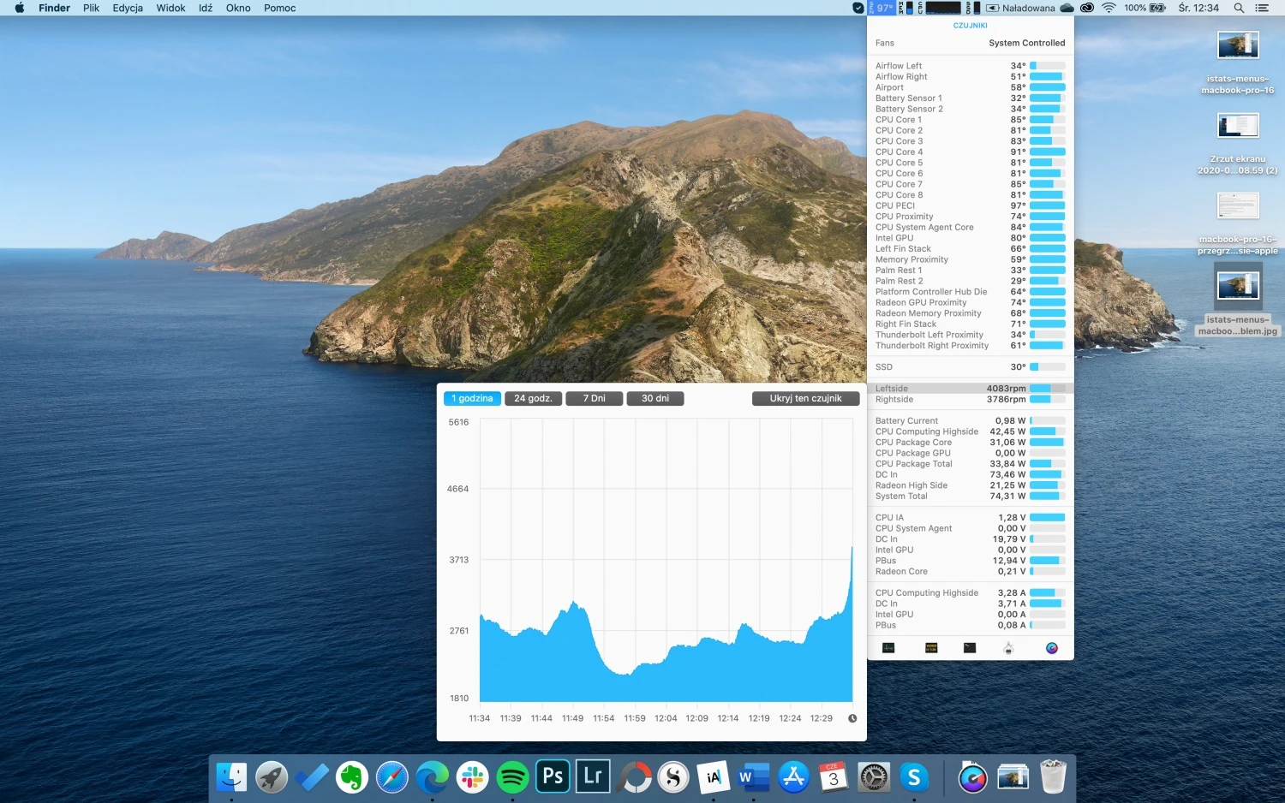This screenshot has width=1285, height=803.
Task: Select the Leftside fan row
Action: 971,388
